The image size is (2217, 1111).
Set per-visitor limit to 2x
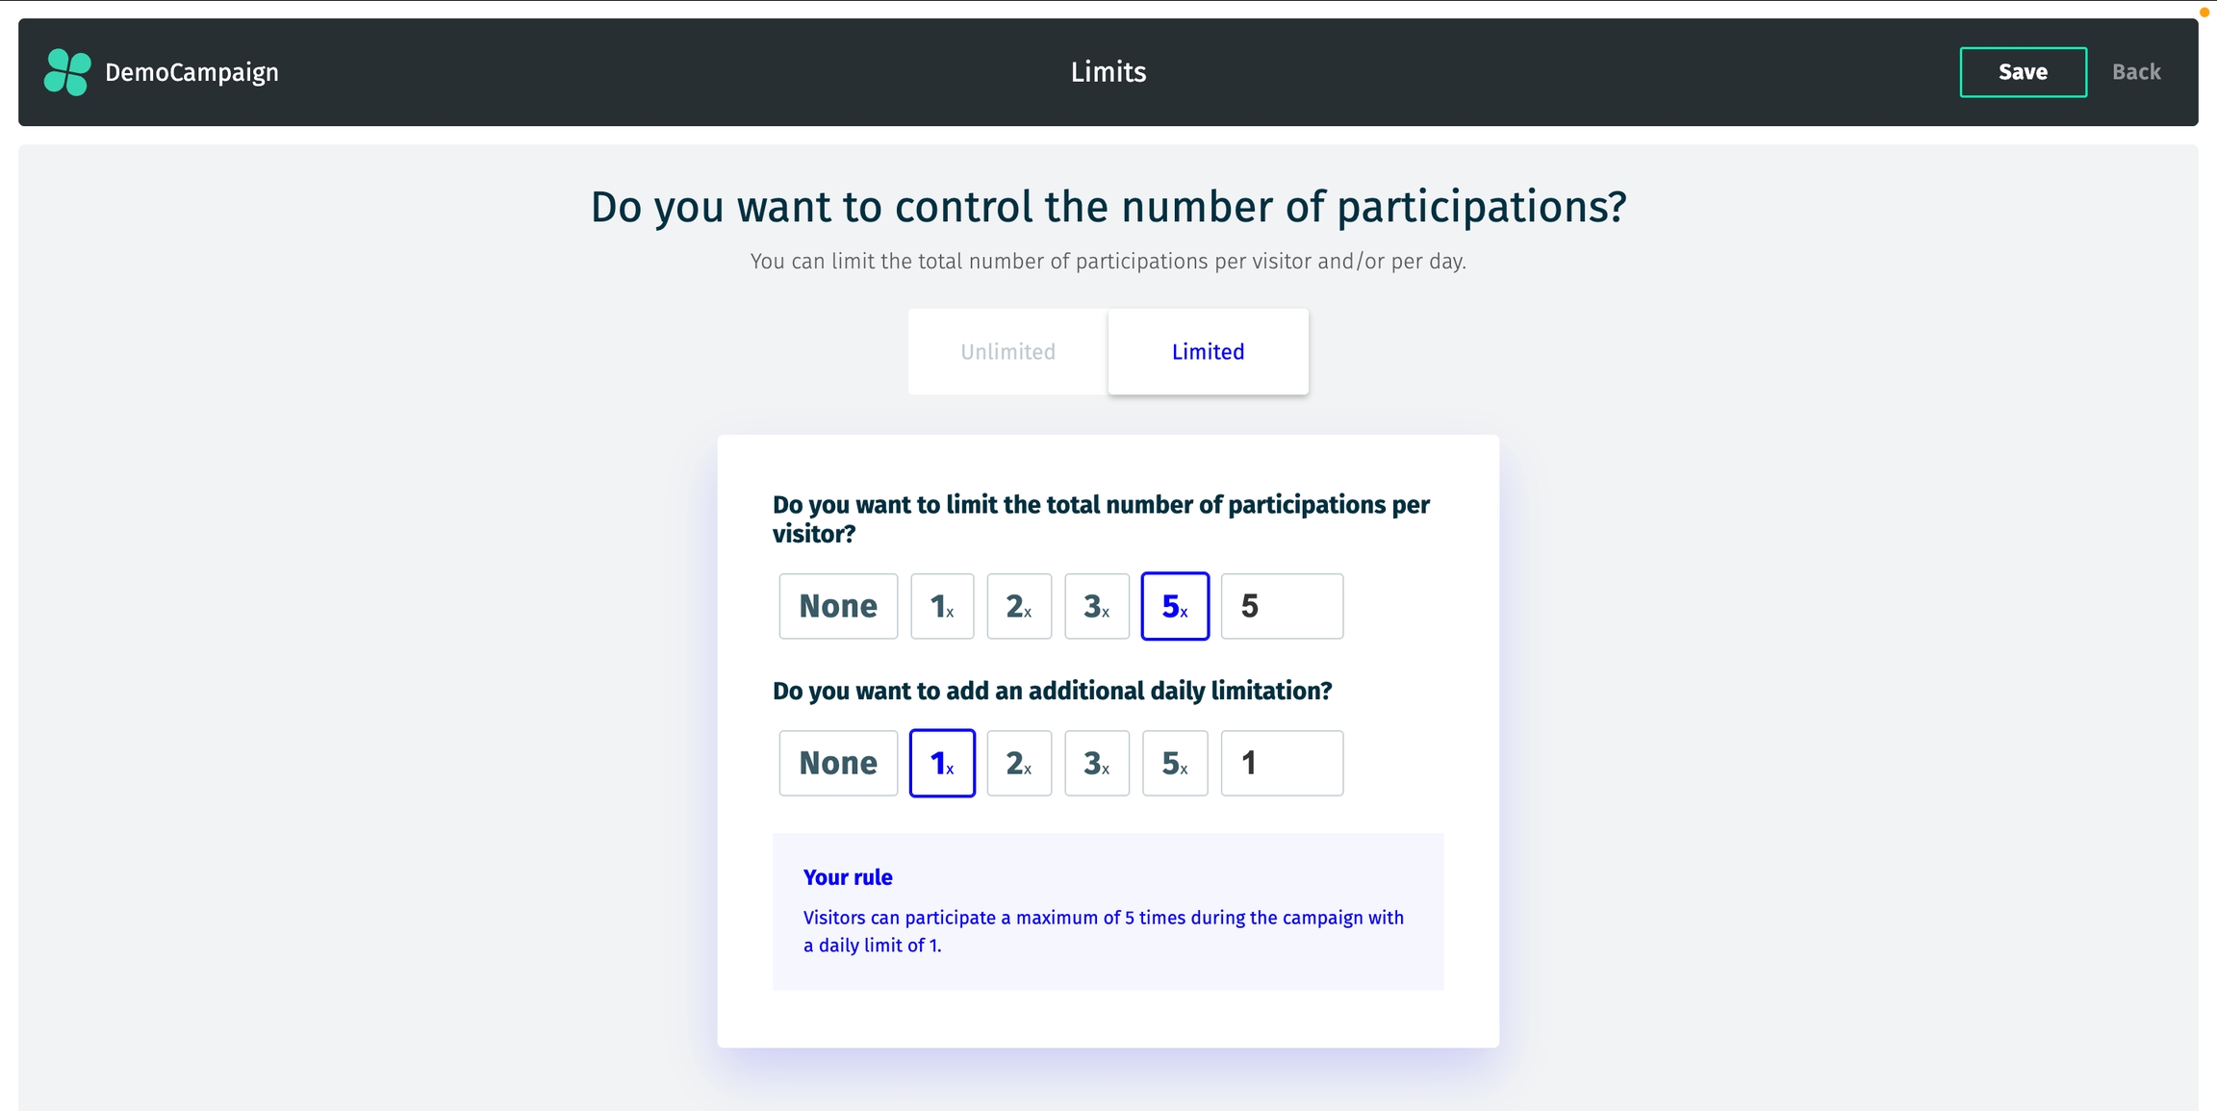point(1019,606)
